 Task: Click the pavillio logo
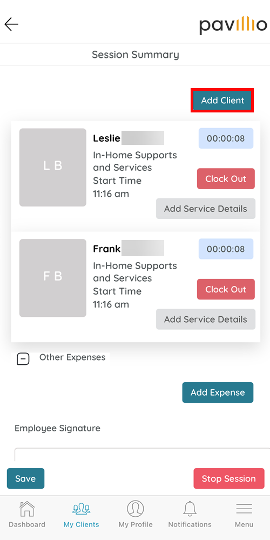233,25
